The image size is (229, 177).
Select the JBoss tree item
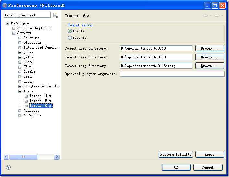[28, 52]
